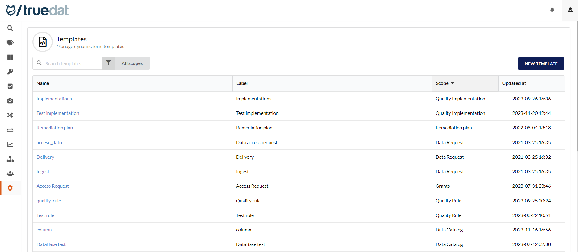Click the Updated at column header
The width and height of the screenshot is (578, 252).
click(514, 83)
